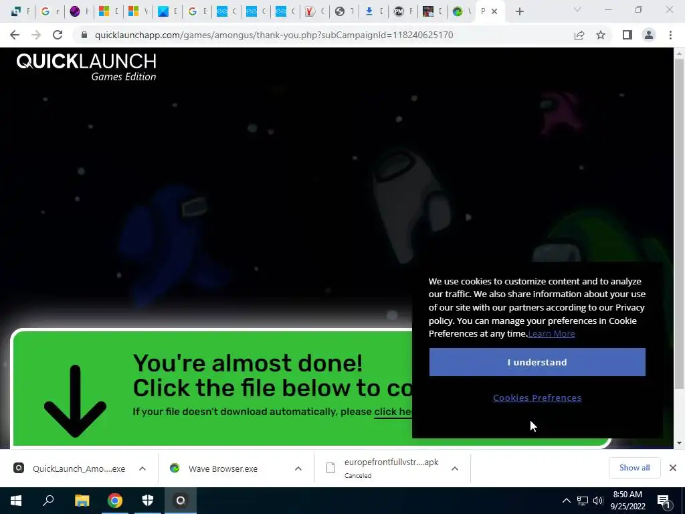Open the browser side panel
The image size is (685, 514).
click(x=627, y=35)
